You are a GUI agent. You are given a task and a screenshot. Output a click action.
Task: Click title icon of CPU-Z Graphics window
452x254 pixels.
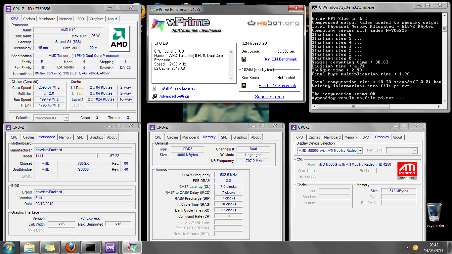(294, 127)
